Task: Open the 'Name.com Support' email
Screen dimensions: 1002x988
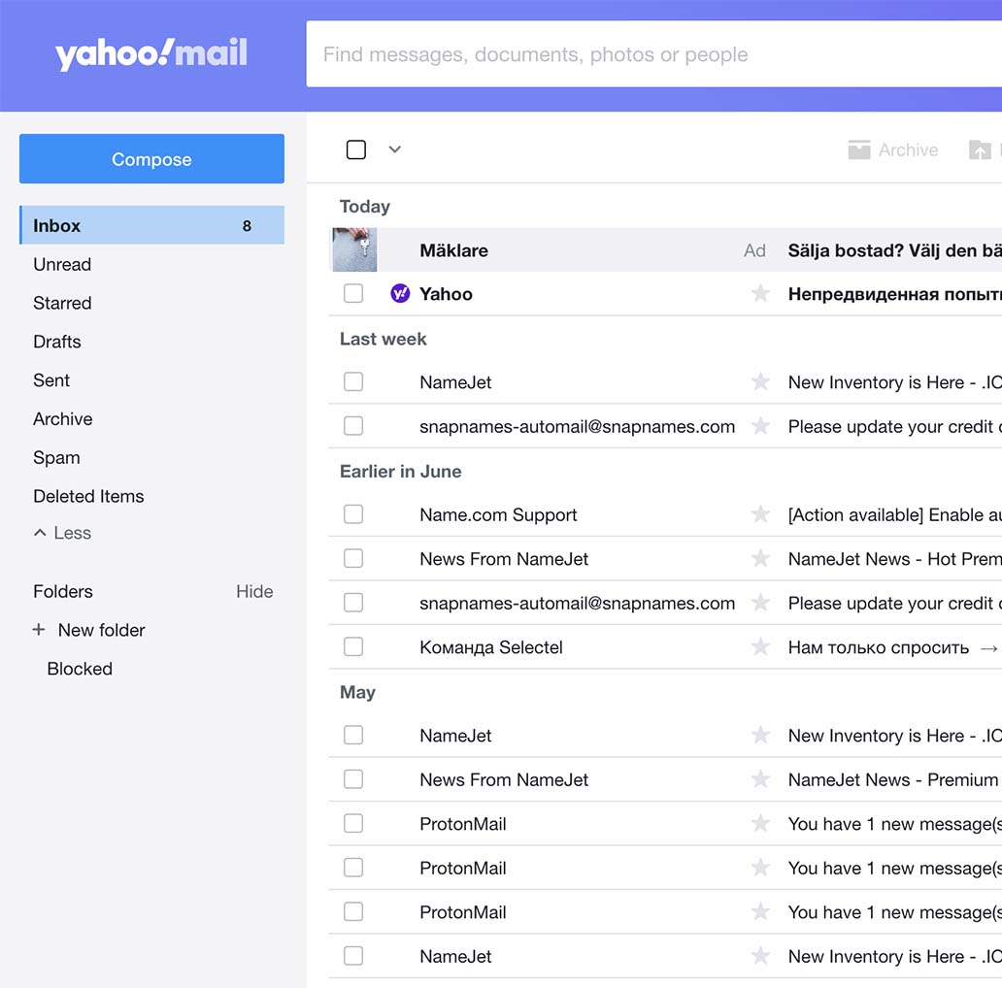Action: pos(665,514)
